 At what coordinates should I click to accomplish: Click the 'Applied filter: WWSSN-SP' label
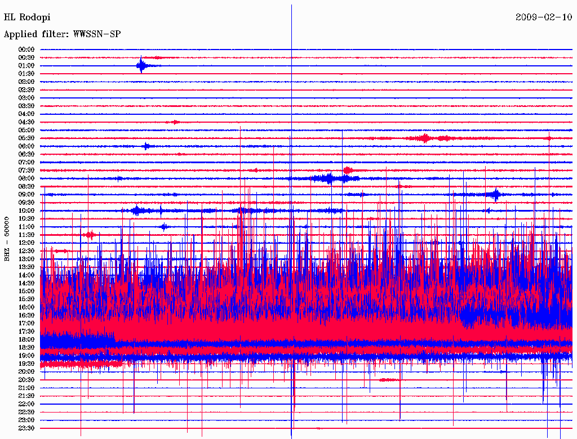tap(62, 34)
